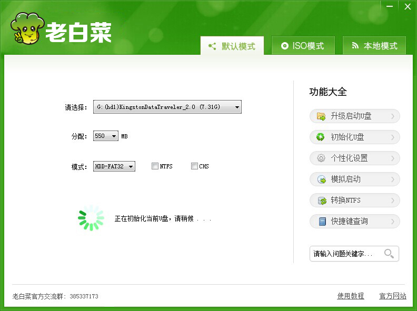The width and height of the screenshot is (417, 311).
Task: Click the 升级启动U盘 folder icon
Action: click(x=321, y=116)
